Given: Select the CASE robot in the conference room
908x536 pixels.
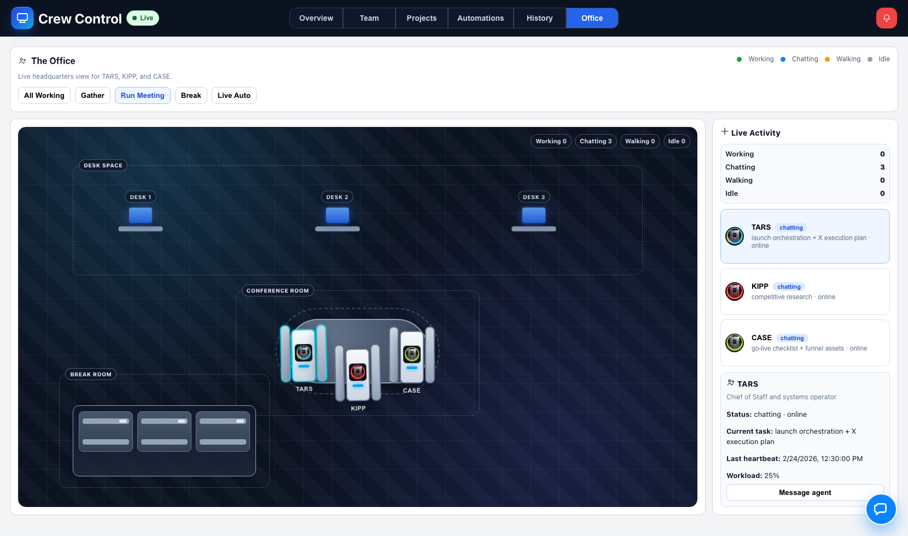Looking at the screenshot, I should click(412, 354).
